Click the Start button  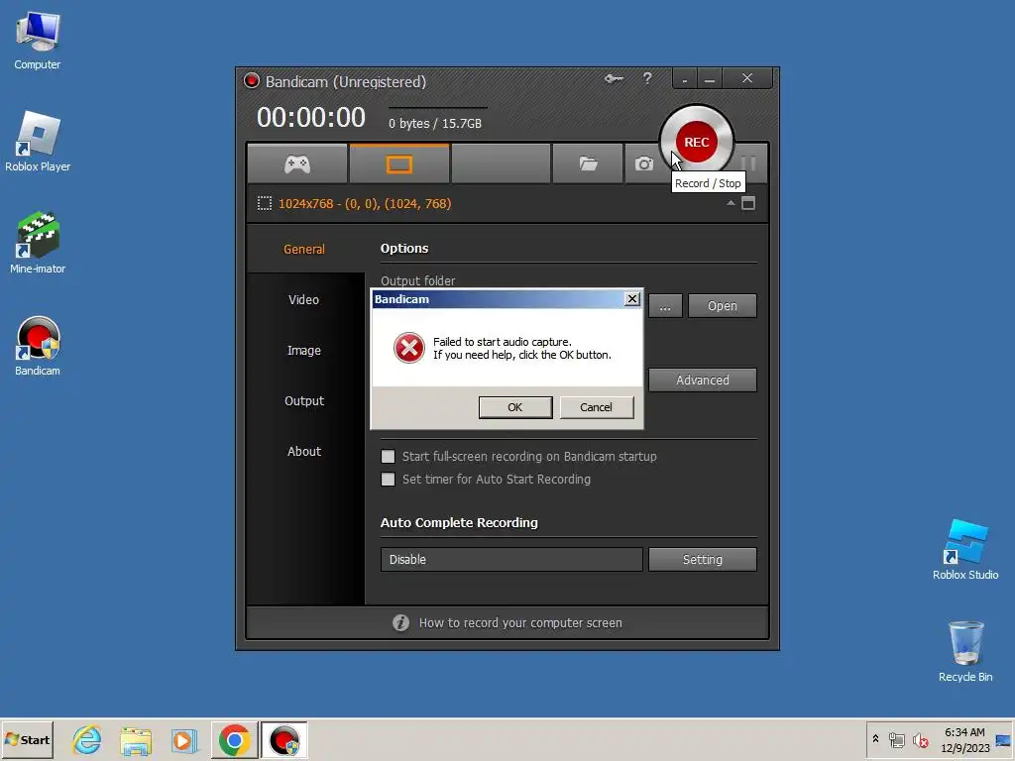coord(27,739)
